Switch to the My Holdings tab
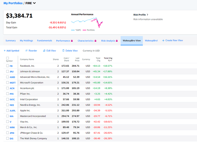The width and height of the screenshot is (197, 142). point(26,40)
